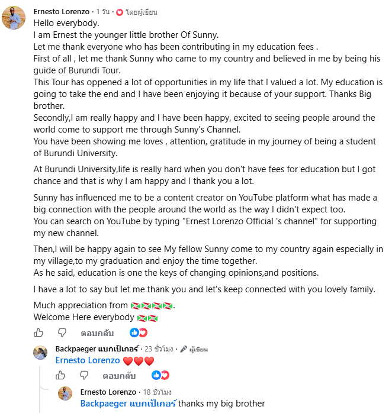Open Ernesto Lorenzo's profile picture at top
The image size is (392, 413).
(x=14, y=18)
